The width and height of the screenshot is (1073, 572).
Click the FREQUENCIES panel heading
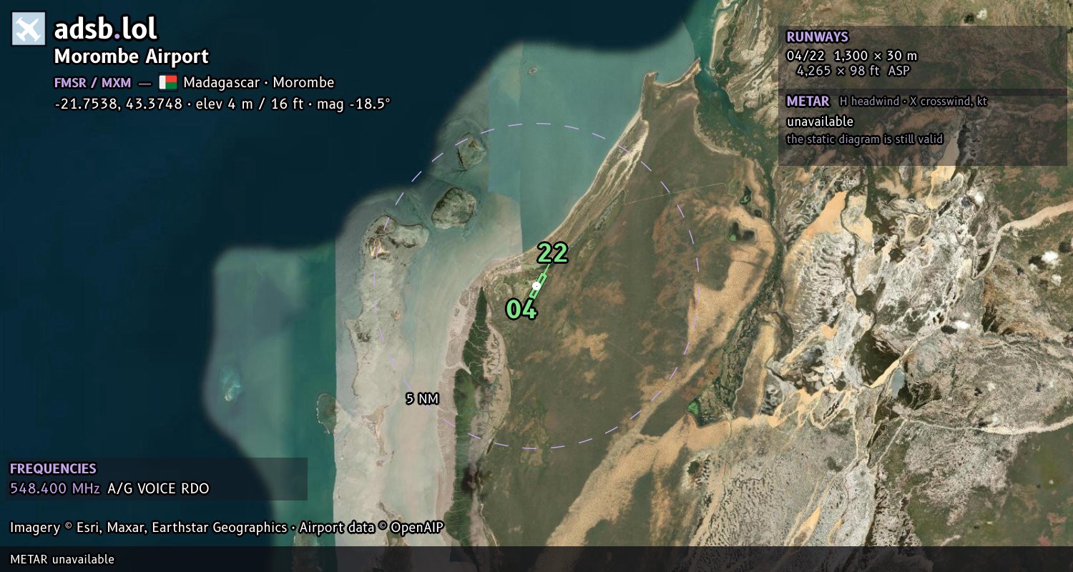click(x=53, y=469)
